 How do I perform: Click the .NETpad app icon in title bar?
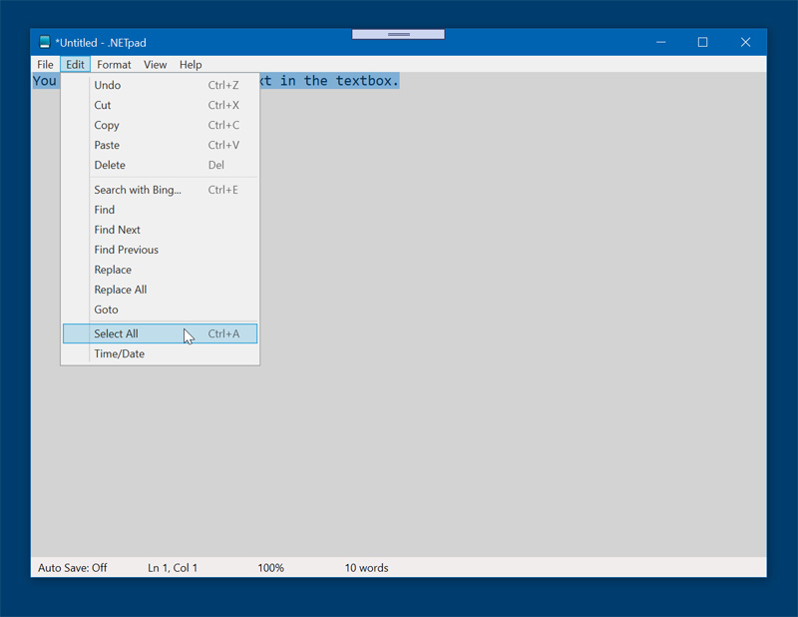pyautogui.click(x=45, y=43)
